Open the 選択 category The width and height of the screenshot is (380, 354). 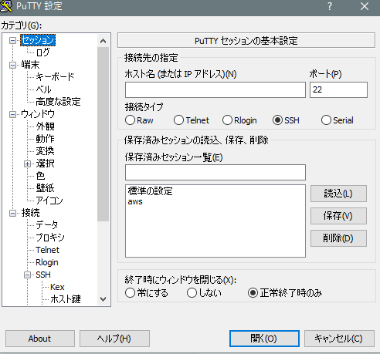point(45,164)
